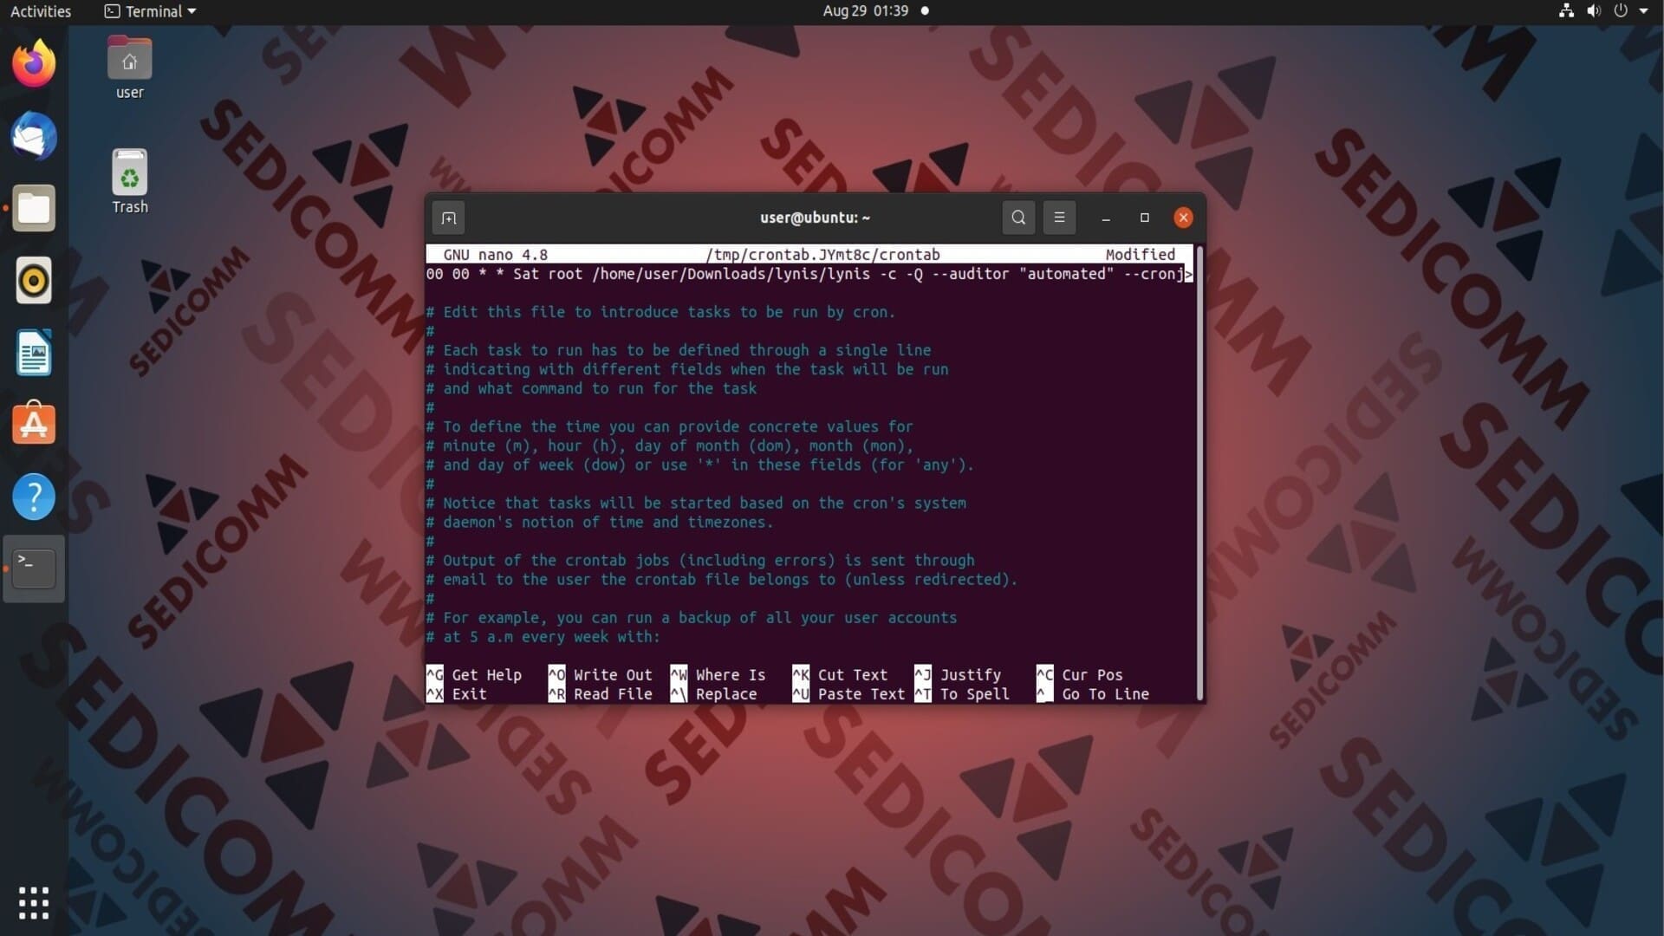Show Applications grid button
1664x936 pixels.
[34, 902]
